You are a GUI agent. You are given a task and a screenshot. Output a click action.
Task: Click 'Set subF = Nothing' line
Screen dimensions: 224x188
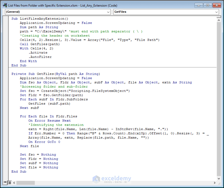[x=39, y=163]
